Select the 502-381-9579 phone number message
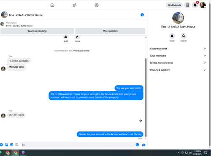Screen dimensions: 211x156 [x=16, y=115]
